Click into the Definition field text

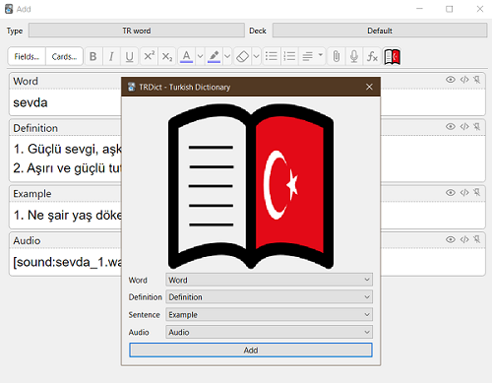pyautogui.click(x=66, y=159)
